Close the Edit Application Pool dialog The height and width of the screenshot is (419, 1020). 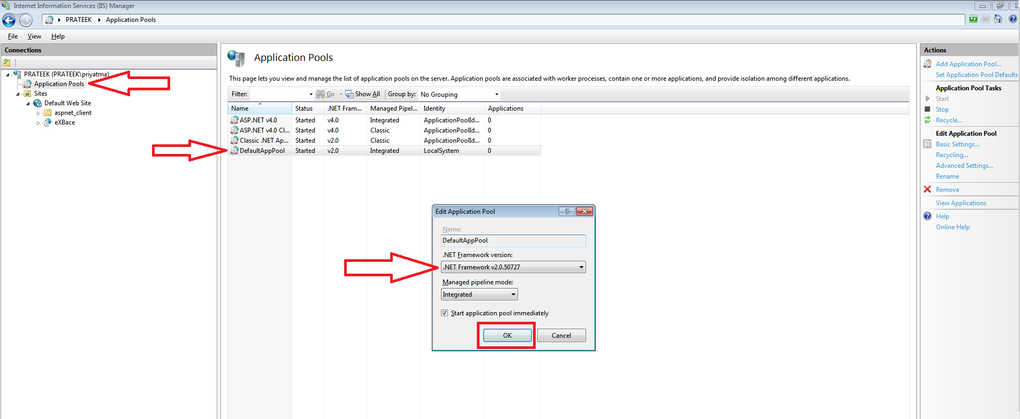pos(584,212)
